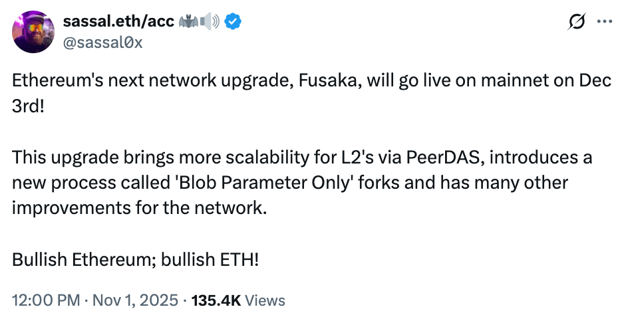This screenshot has height=323, width=628.
Task: Click the 3rd! text on second line
Action: click(x=28, y=107)
